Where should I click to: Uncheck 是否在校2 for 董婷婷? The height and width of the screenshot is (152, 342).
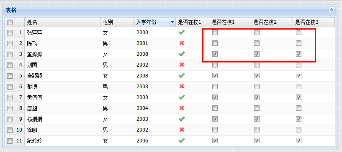pos(257,54)
